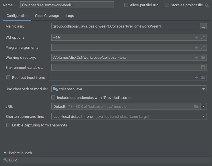Browse file for Redirect input from
This screenshot has height=166, width=212.
[x=203, y=77]
